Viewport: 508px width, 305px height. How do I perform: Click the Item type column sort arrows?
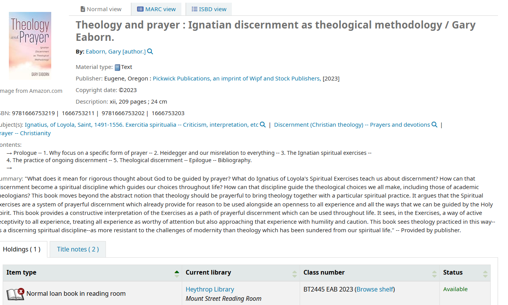(177, 273)
